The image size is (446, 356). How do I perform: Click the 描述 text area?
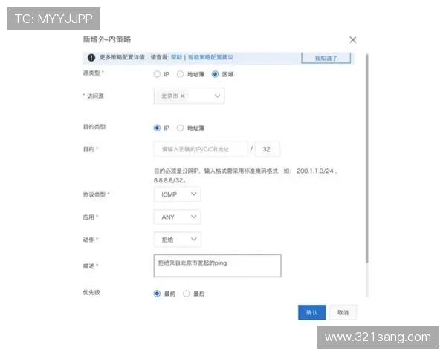[217, 266]
